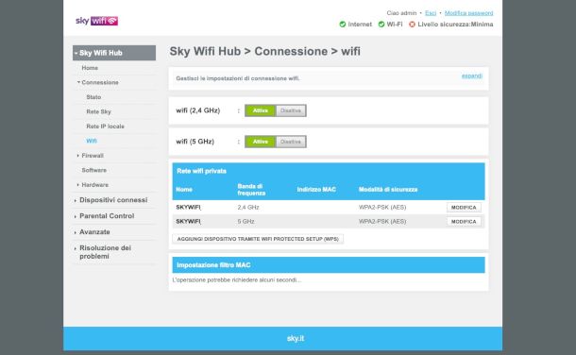576x355 pixels.
Task: Click Modifica password link
Action: pyautogui.click(x=468, y=13)
